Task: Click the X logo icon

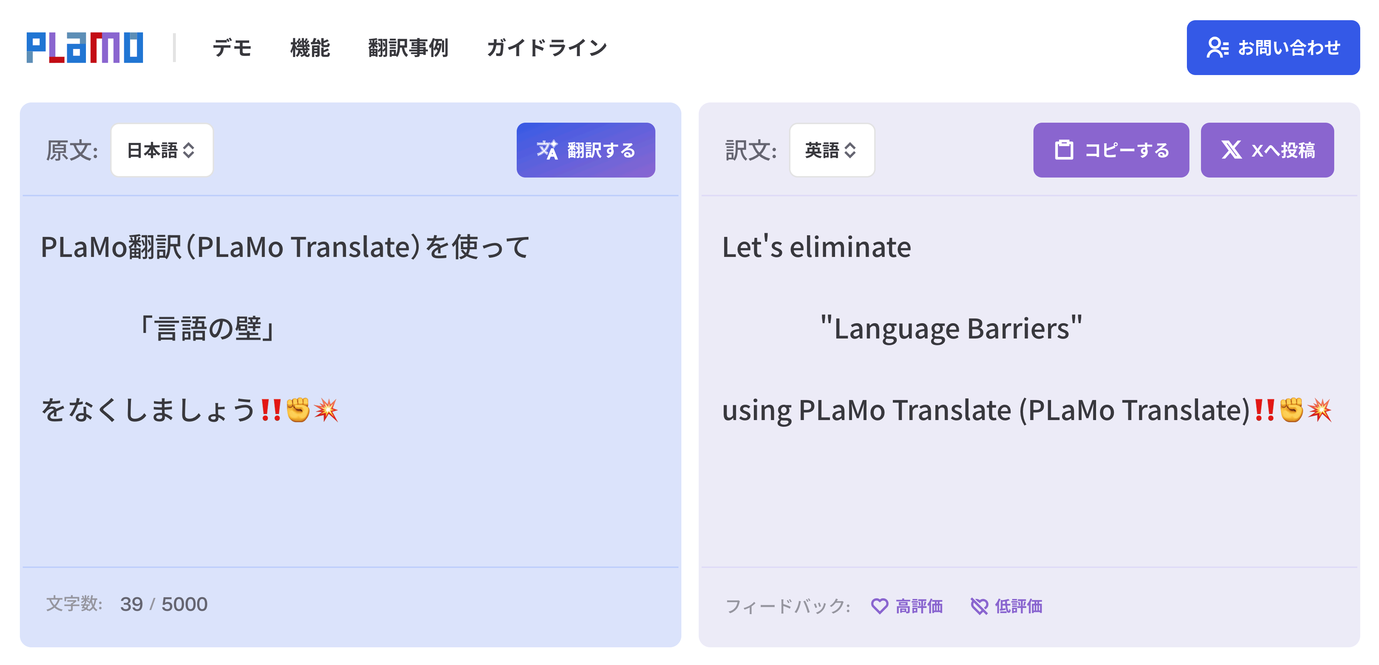Action: (x=1231, y=150)
